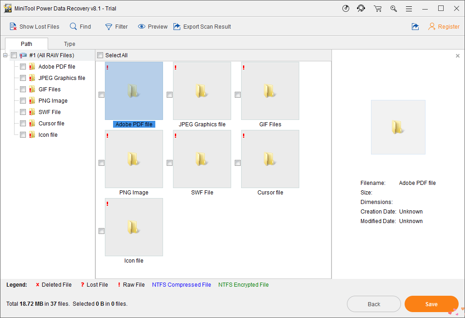
Task: Click NTFS Compressed File legend text
Action: [182, 284]
